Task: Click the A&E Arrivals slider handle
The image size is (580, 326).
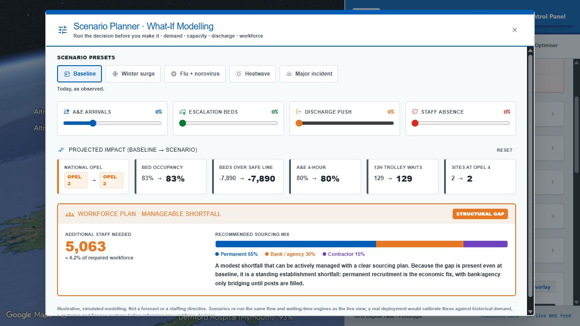Action: click(93, 123)
